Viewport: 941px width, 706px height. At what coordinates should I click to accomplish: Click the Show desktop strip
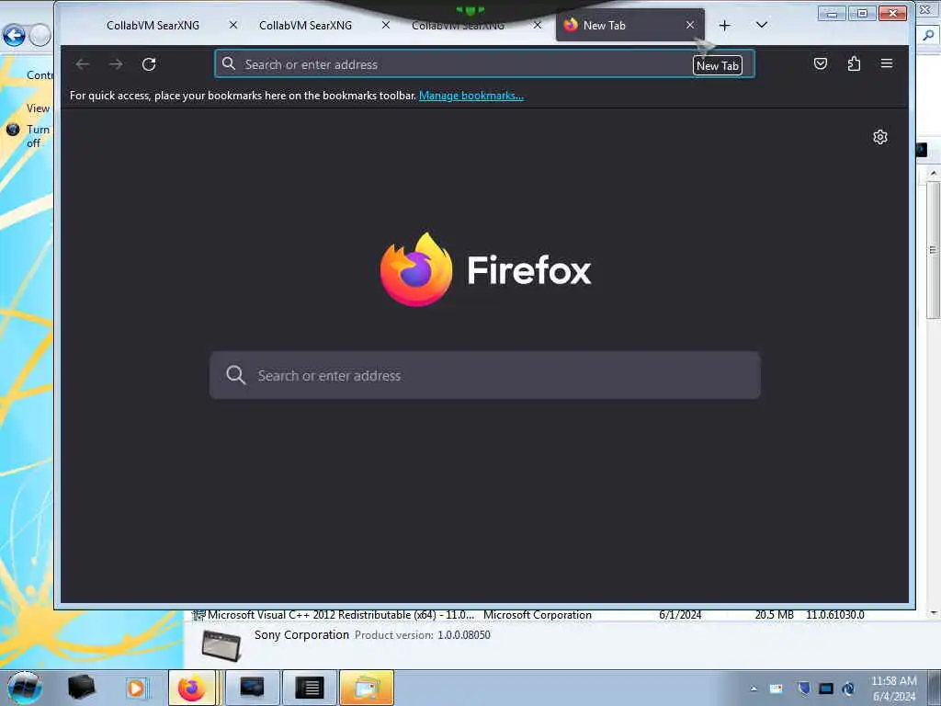(x=934, y=688)
